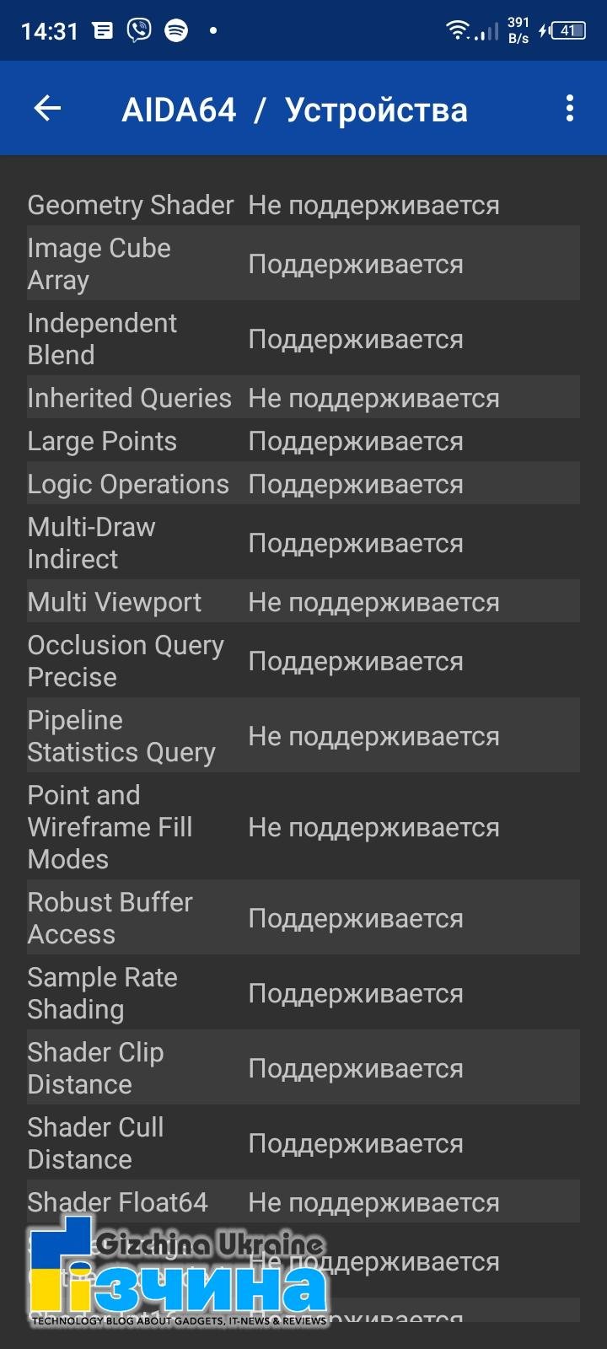Tap the battery indicator icon
The width and height of the screenshot is (607, 1349).
coord(568,31)
